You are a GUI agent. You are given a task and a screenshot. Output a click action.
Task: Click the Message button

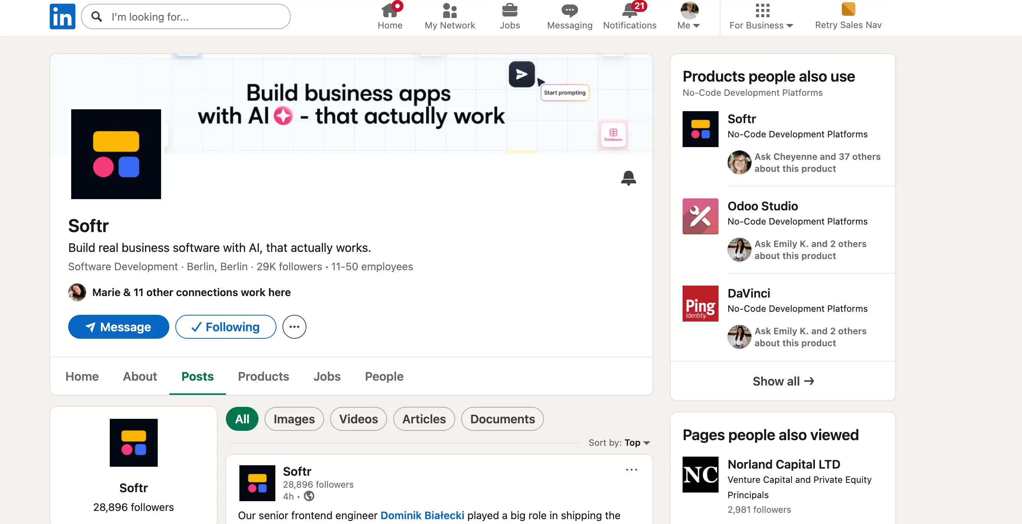click(x=118, y=327)
